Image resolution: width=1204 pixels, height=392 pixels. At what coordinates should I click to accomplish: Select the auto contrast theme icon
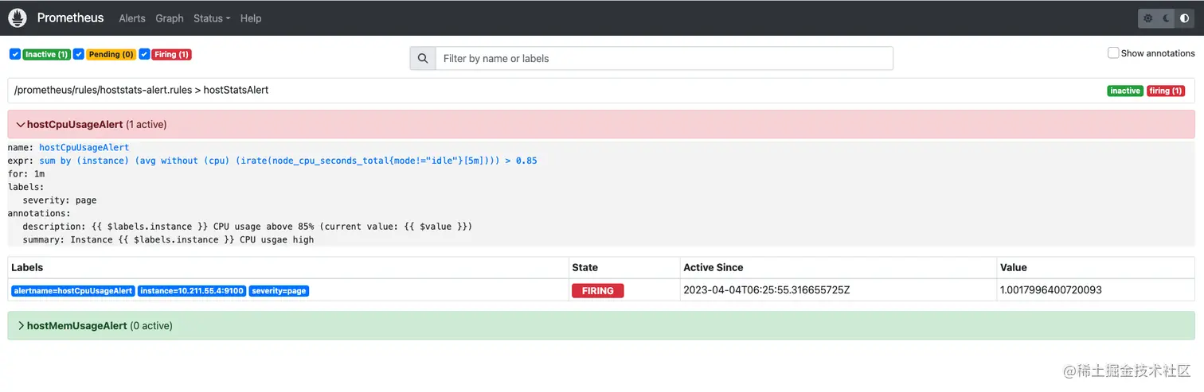tap(1185, 18)
